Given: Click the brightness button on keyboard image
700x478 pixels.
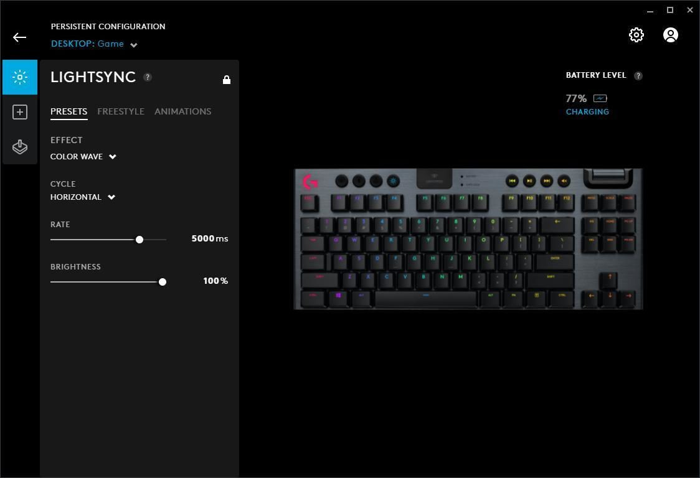Looking at the screenshot, I should pyautogui.click(x=394, y=180).
